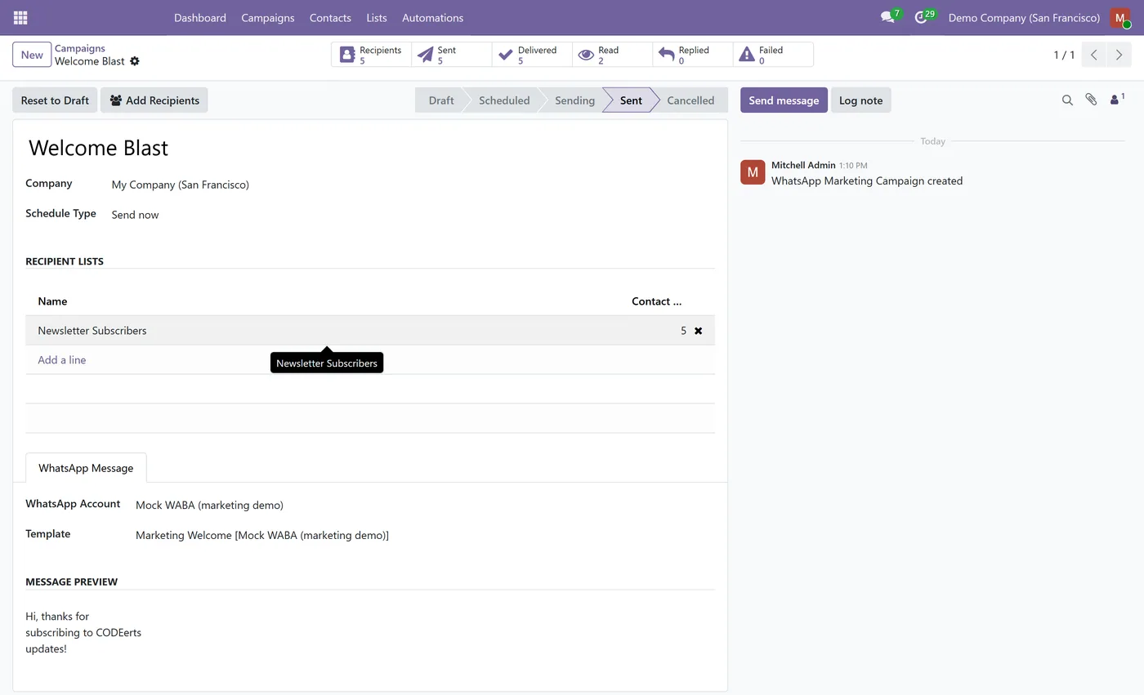1144x695 pixels.
Task: Open activities clock icon with 29 badge
Action: (x=923, y=17)
